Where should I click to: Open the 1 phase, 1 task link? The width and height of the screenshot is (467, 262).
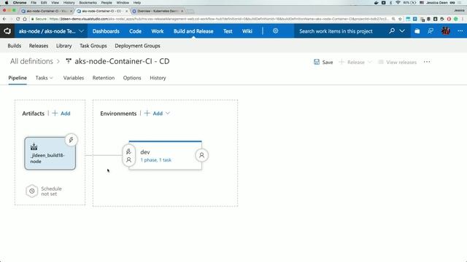[x=155, y=160]
